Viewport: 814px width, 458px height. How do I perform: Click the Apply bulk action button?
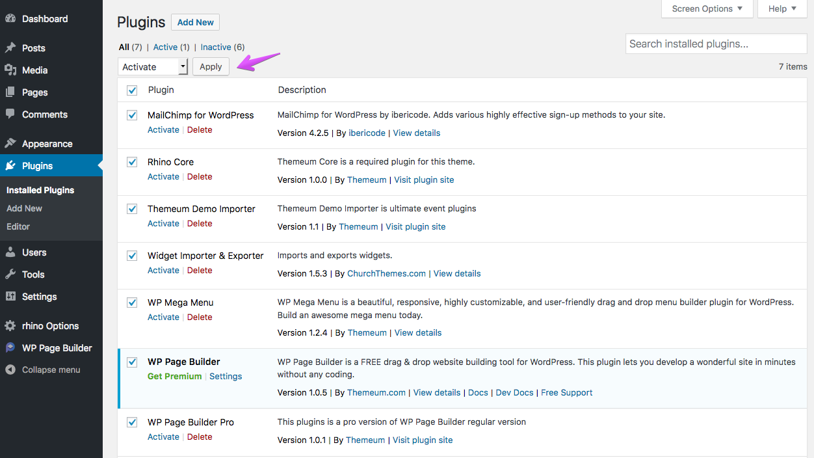click(x=211, y=66)
